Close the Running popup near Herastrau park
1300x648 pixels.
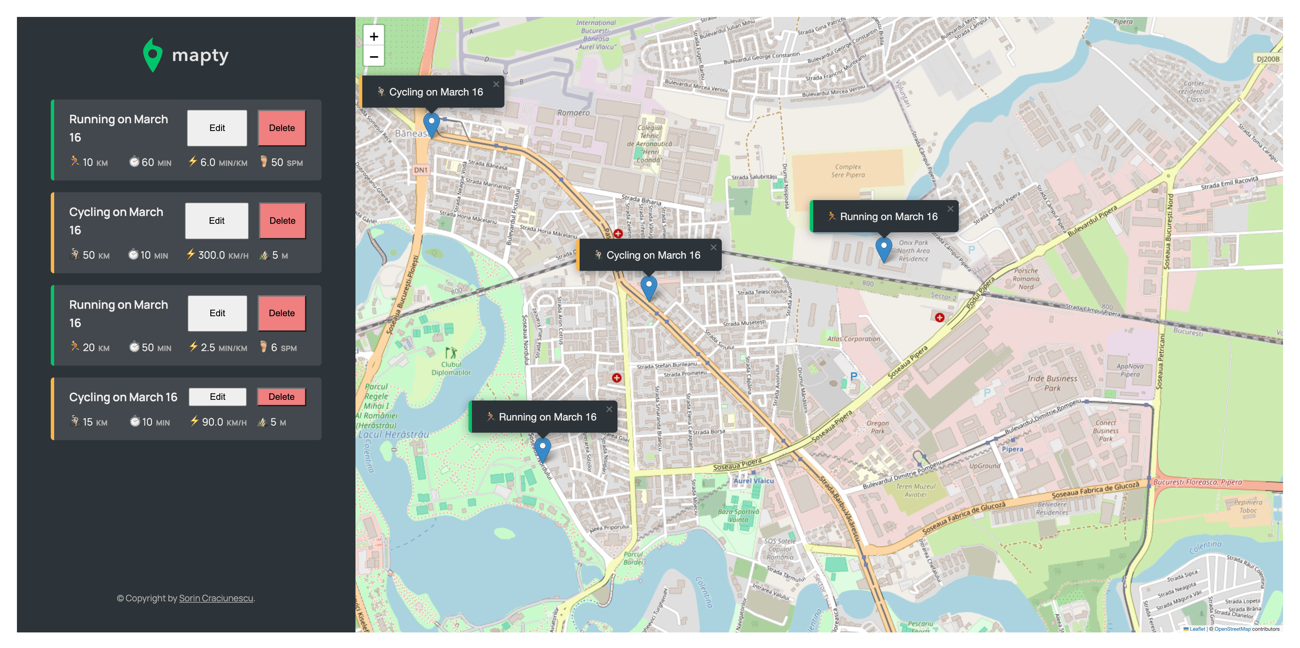pos(609,409)
